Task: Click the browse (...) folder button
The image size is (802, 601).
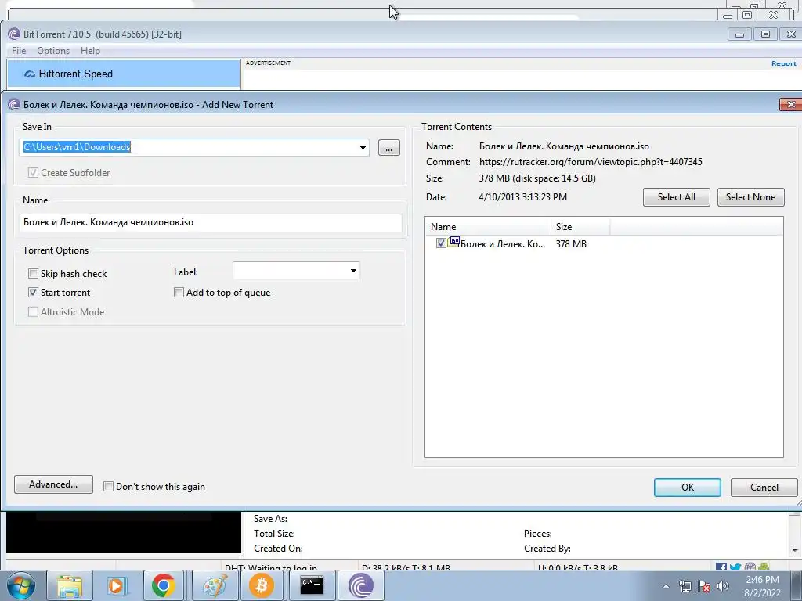Action: coord(389,148)
